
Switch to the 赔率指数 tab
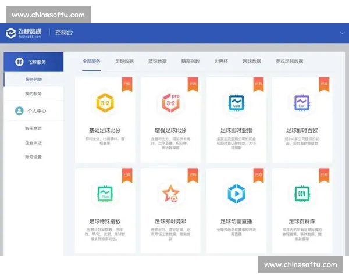pyautogui.click(x=190, y=61)
